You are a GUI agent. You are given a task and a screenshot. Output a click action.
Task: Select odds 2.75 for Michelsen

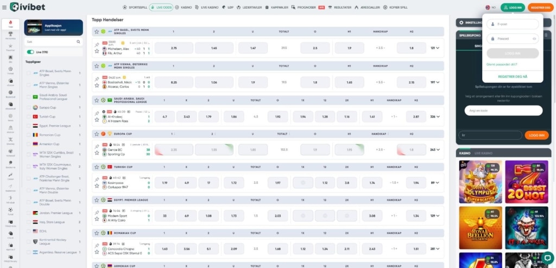tap(174, 48)
